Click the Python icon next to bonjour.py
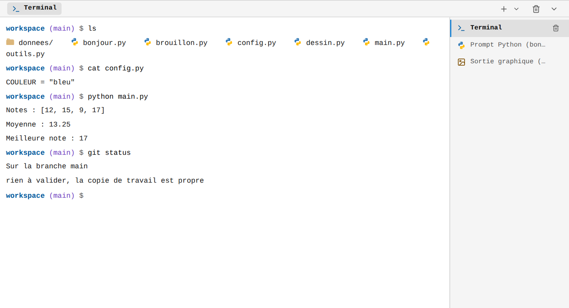This screenshot has height=308, width=569. click(75, 42)
